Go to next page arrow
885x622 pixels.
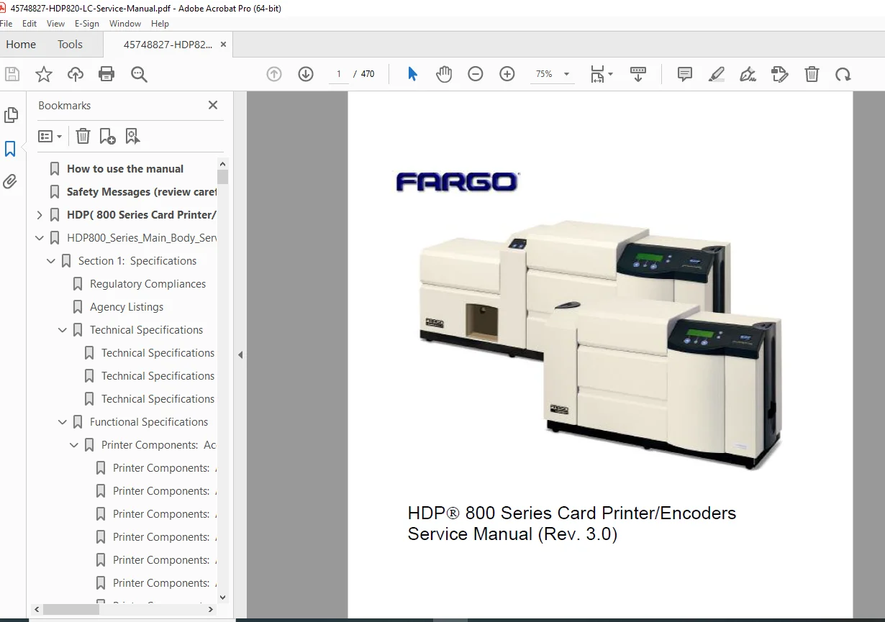[306, 74]
